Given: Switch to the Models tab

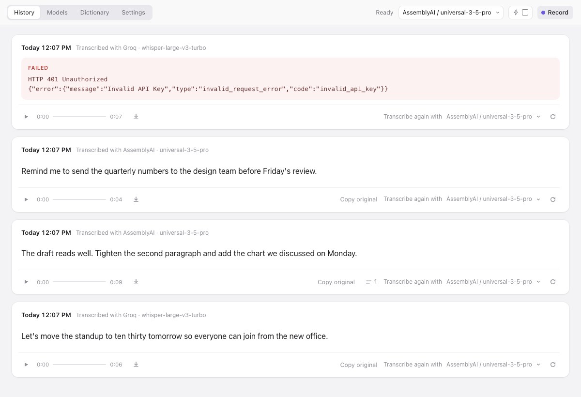Looking at the screenshot, I should pyautogui.click(x=57, y=13).
